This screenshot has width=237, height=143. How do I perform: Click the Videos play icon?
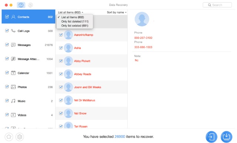[x=13, y=115]
